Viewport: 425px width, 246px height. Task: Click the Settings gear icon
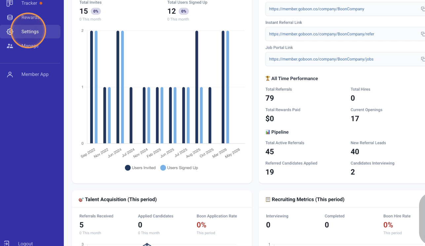[x=10, y=32]
